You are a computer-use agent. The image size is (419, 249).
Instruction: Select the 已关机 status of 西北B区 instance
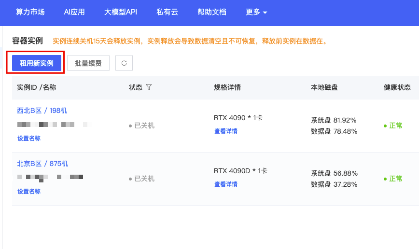point(141,125)
